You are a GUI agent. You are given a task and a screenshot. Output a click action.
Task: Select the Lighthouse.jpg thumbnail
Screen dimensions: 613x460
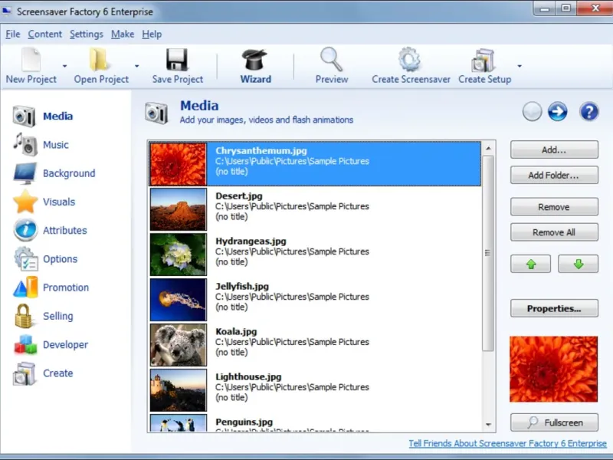(179, 390)
